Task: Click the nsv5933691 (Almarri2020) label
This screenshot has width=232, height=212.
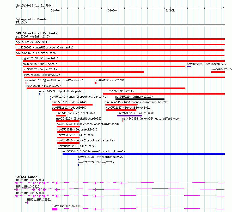Action: (76, 135)
